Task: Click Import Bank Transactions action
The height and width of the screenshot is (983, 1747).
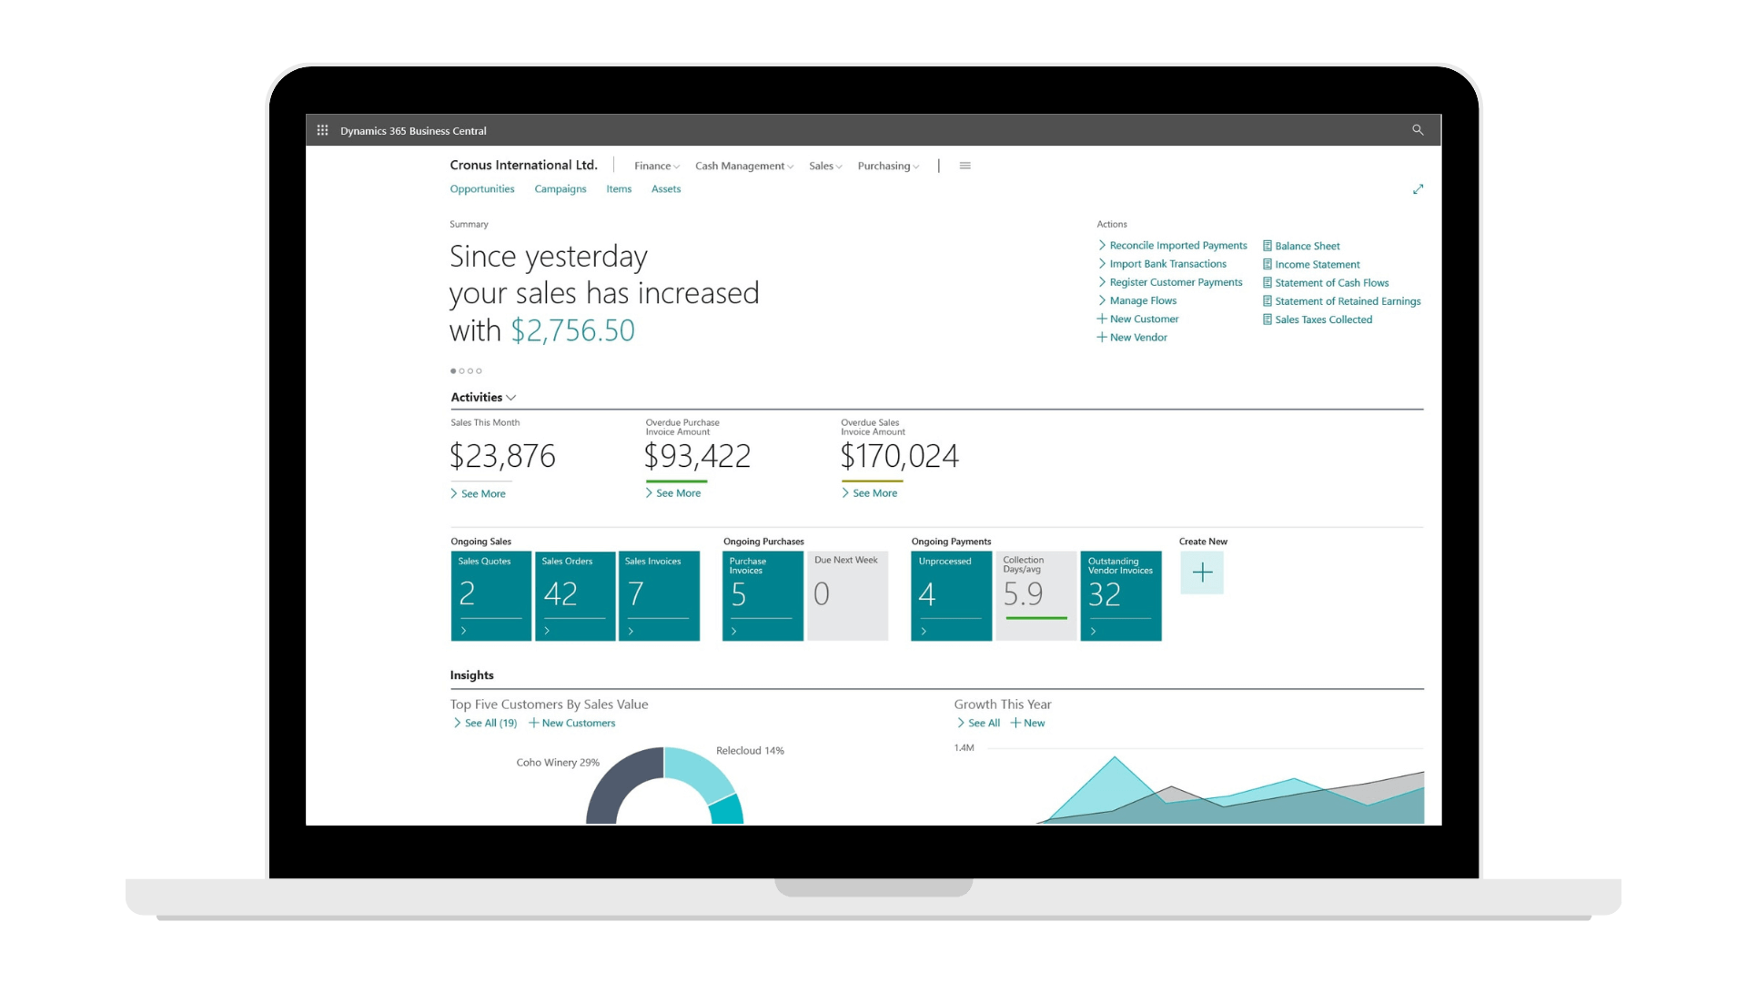Action: click(x=1162, y=264)
